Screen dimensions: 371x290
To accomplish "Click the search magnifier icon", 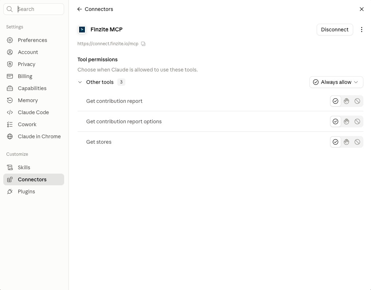I will (x=10, y=9).
